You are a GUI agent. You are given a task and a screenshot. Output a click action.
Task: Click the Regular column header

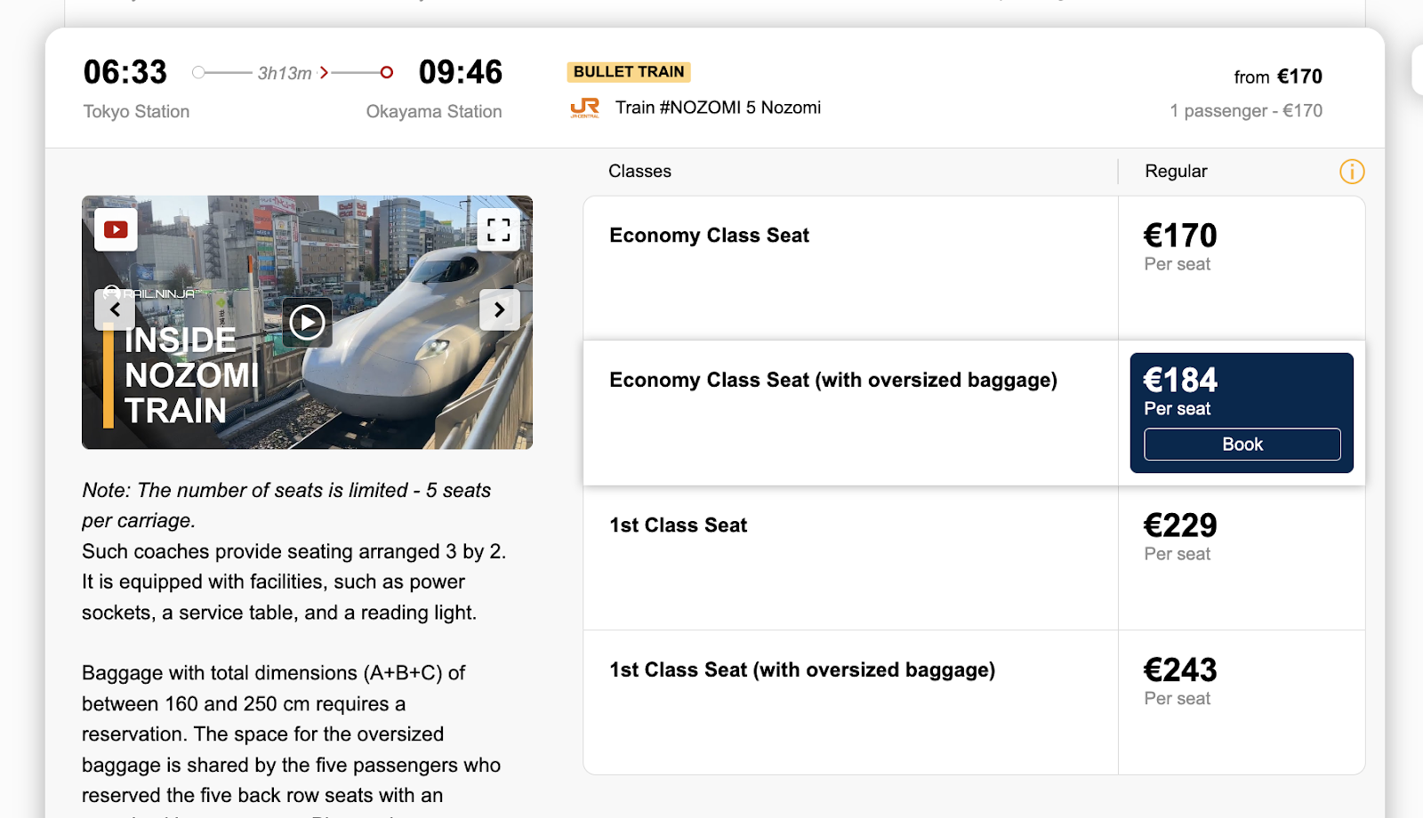pos(1176,172)
